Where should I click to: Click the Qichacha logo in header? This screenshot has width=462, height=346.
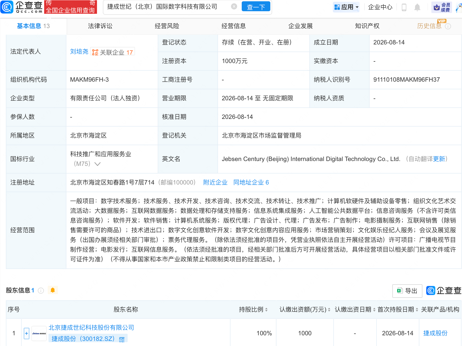(x=22, y=7)
